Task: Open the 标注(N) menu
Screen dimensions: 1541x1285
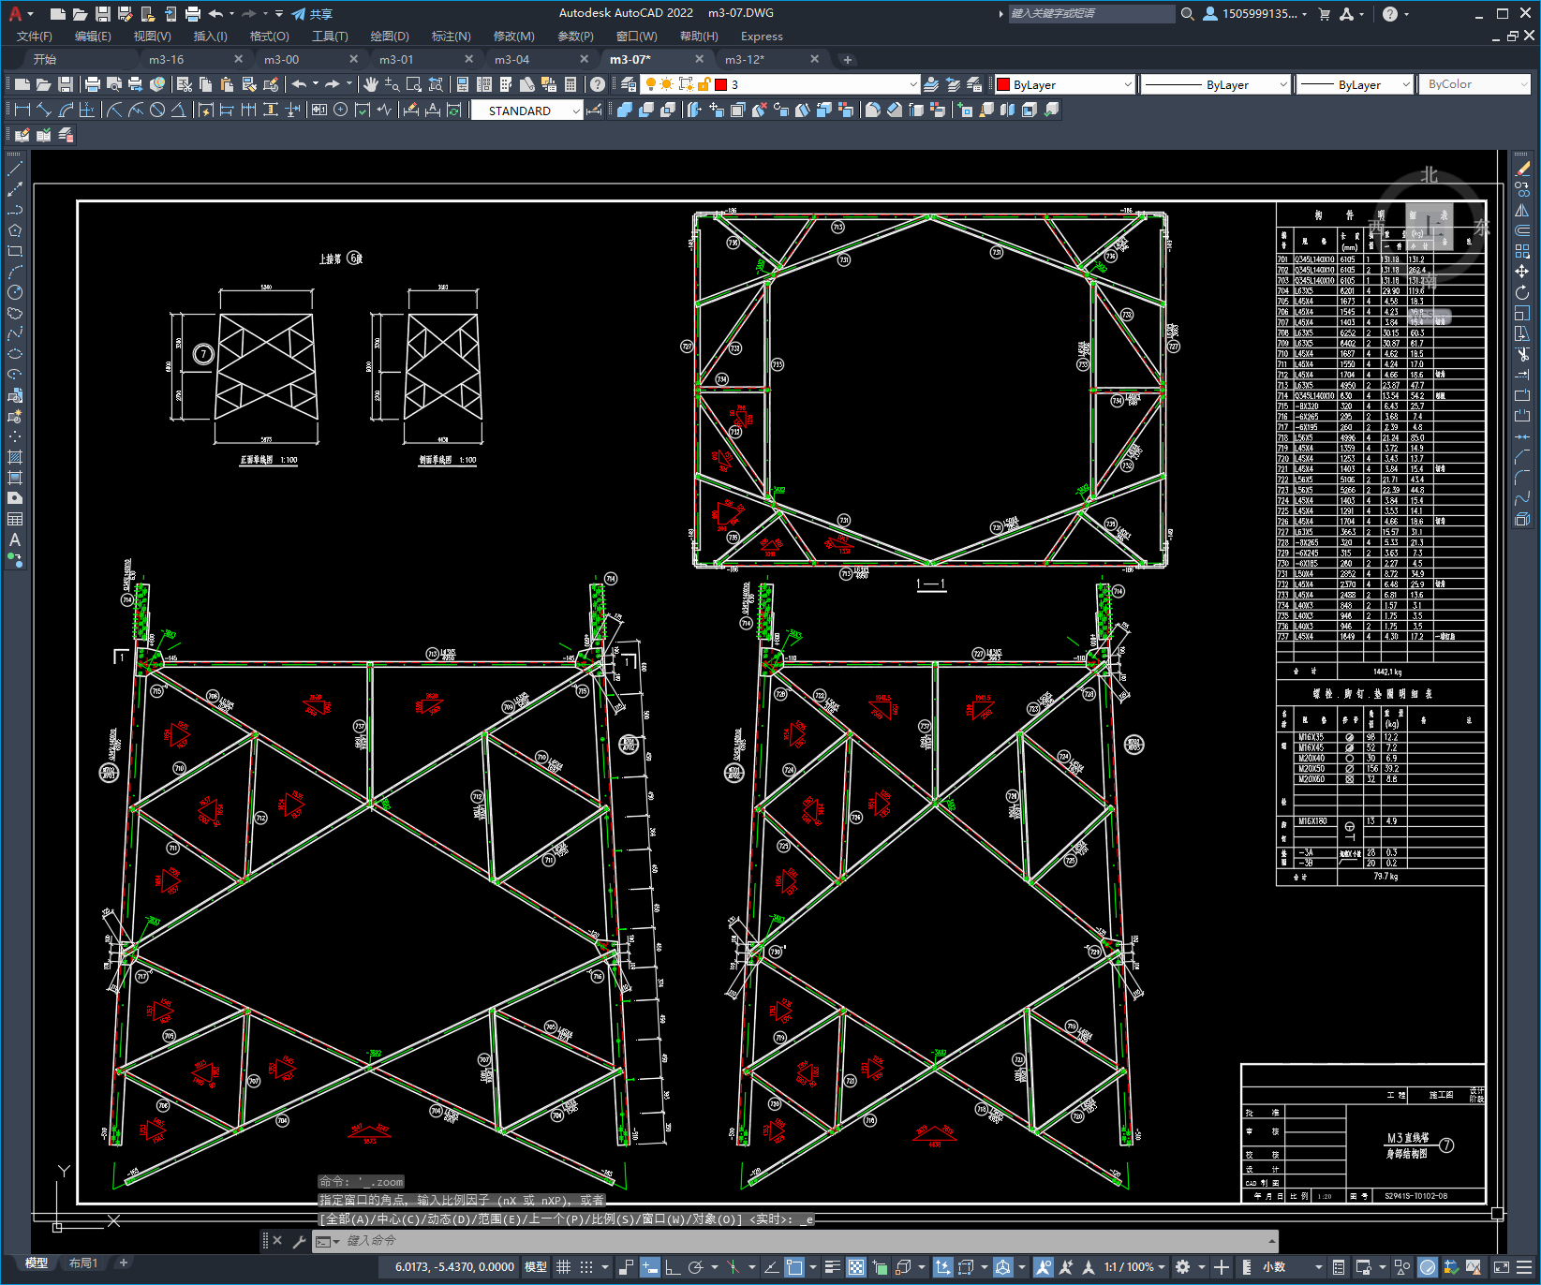Action: pos(451,37)
